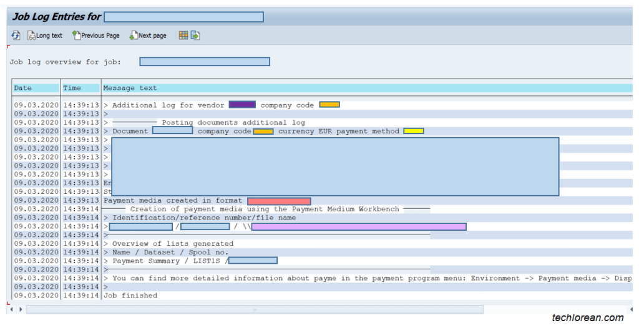
Task: Click the time beside 'Name / Dataset / Spool no.'
Action: pos(80,252)
